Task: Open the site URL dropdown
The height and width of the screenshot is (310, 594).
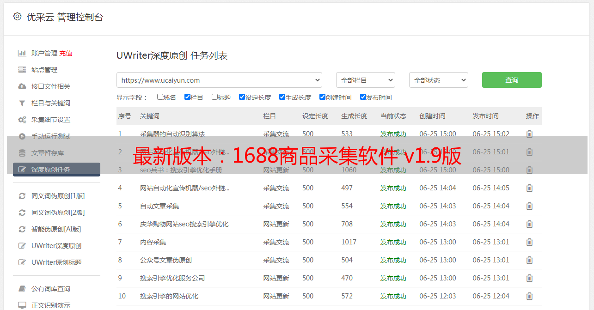Action: [x=219, y=80]
